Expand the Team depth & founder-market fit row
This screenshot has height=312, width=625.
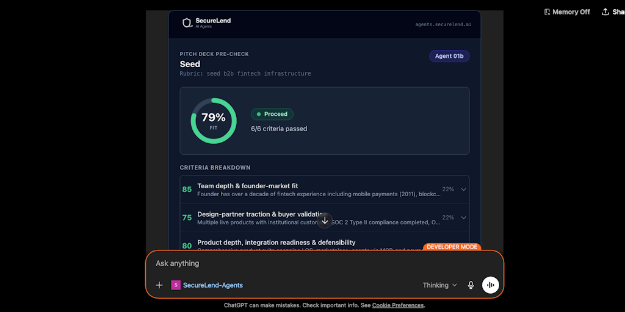click(x=325, y=190)
